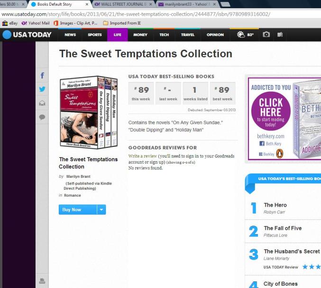Select the LIFE section tab

point(117,35)
